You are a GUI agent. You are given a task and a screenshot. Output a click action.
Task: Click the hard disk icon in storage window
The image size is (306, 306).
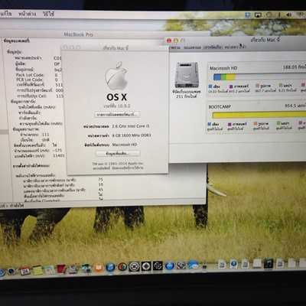pyautogui.click(x=187, y=75)
